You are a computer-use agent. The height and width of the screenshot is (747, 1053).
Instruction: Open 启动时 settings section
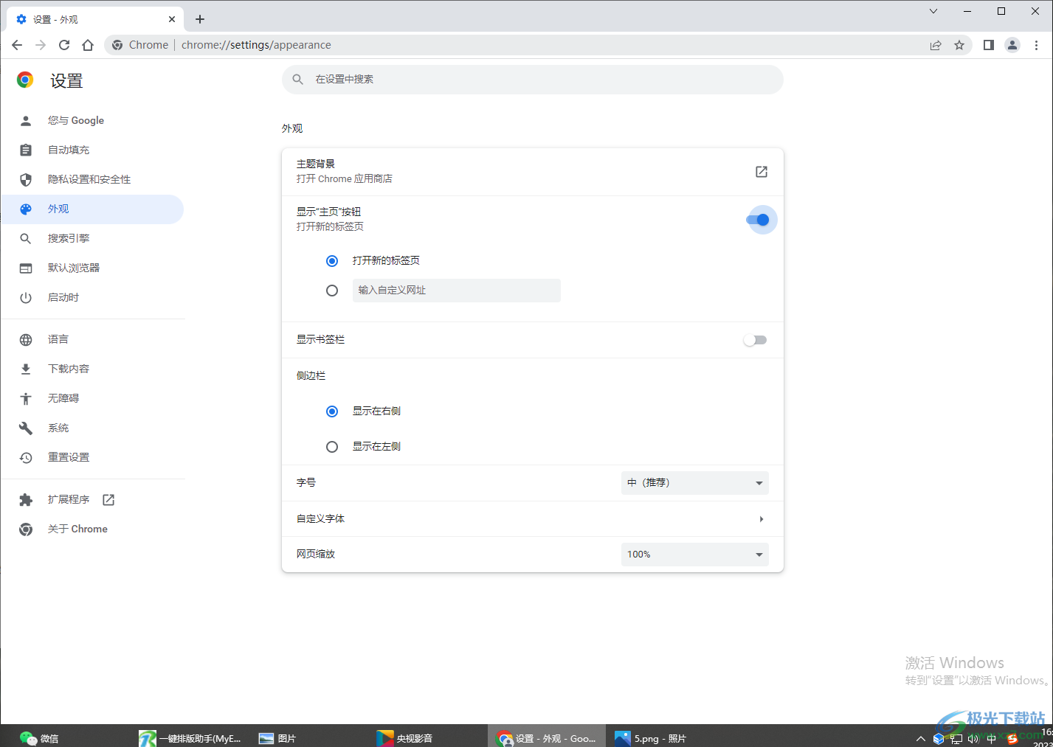[92, 297]
